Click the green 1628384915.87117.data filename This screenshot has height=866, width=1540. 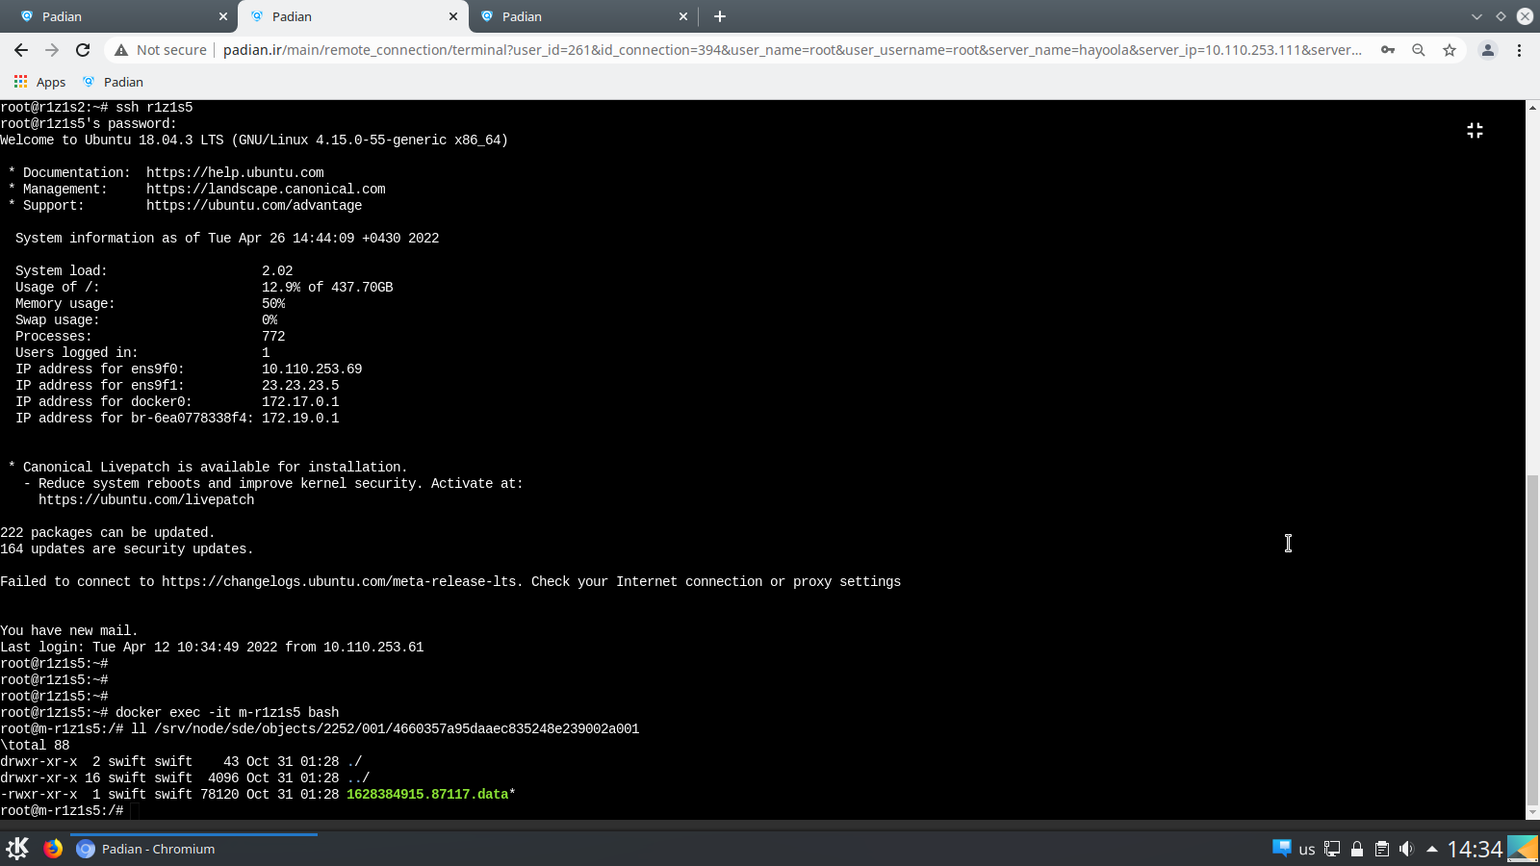coord(427,795)
